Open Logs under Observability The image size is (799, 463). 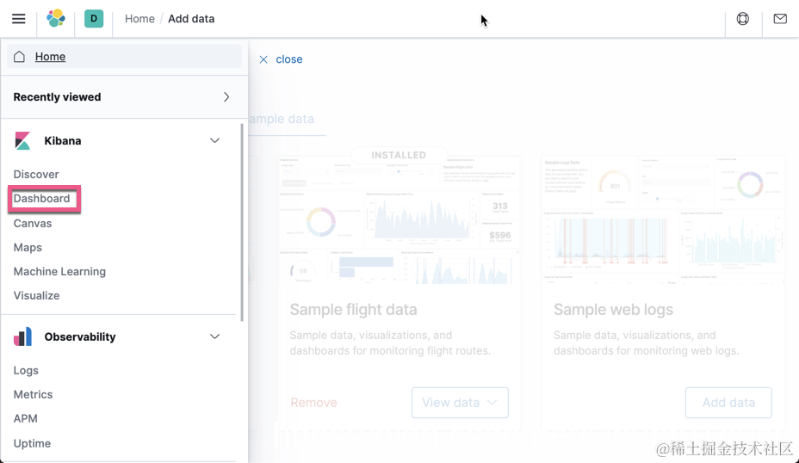click(26, 370)
